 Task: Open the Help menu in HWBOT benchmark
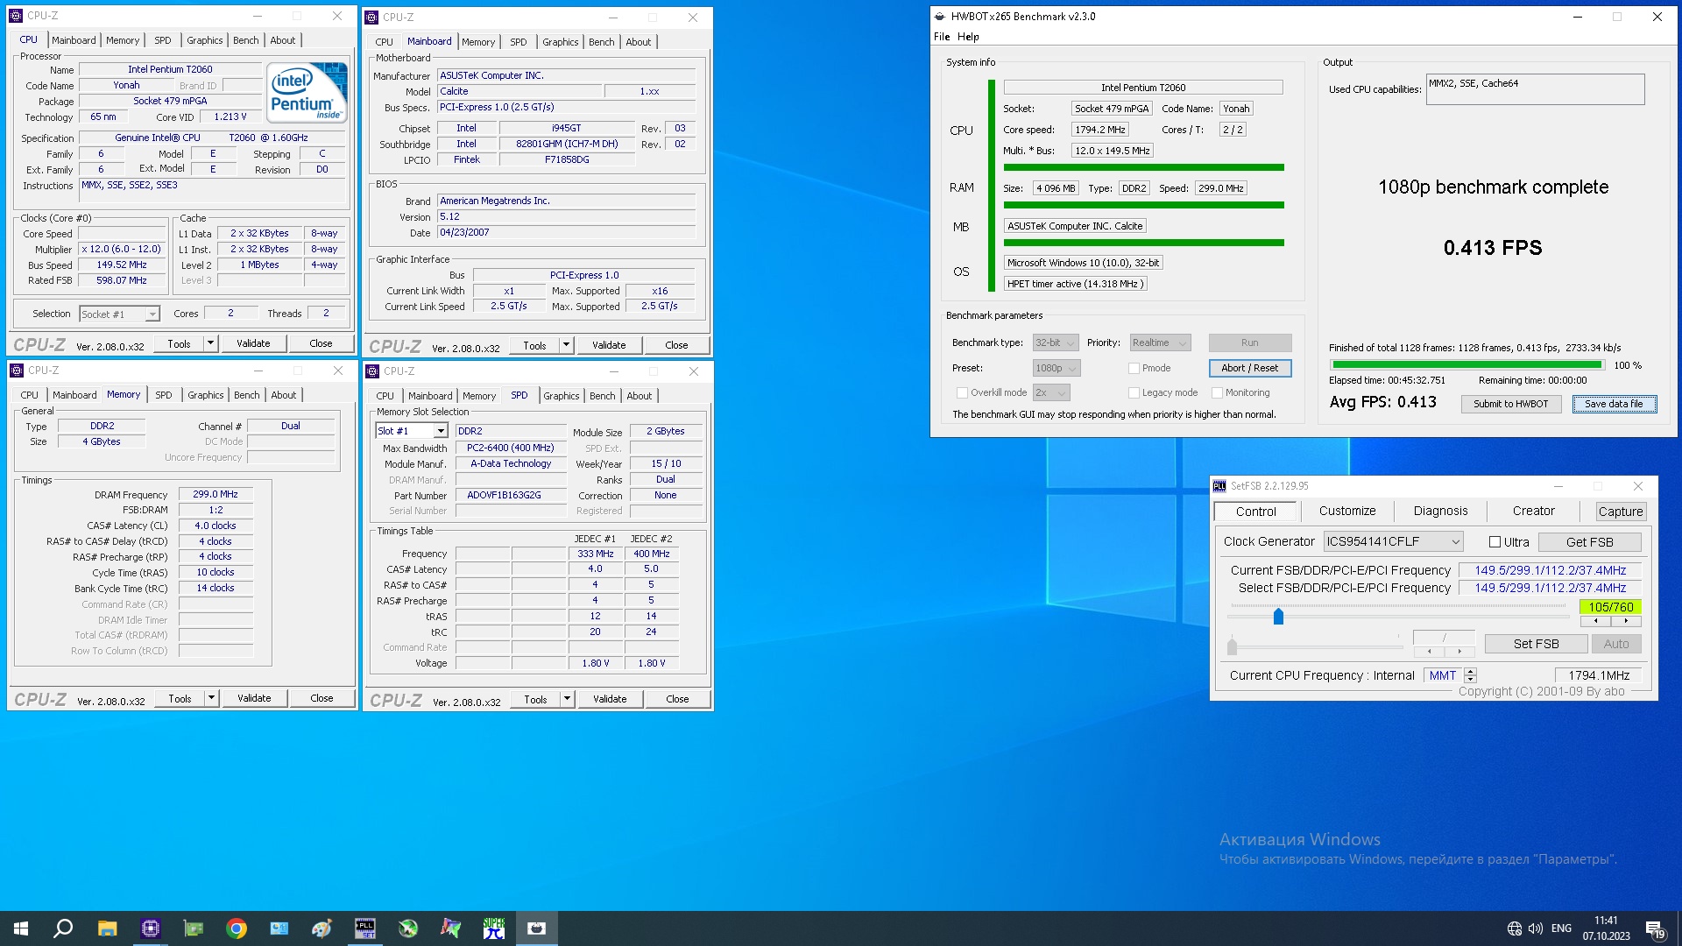pyautogui.click(x=968, y=37)
